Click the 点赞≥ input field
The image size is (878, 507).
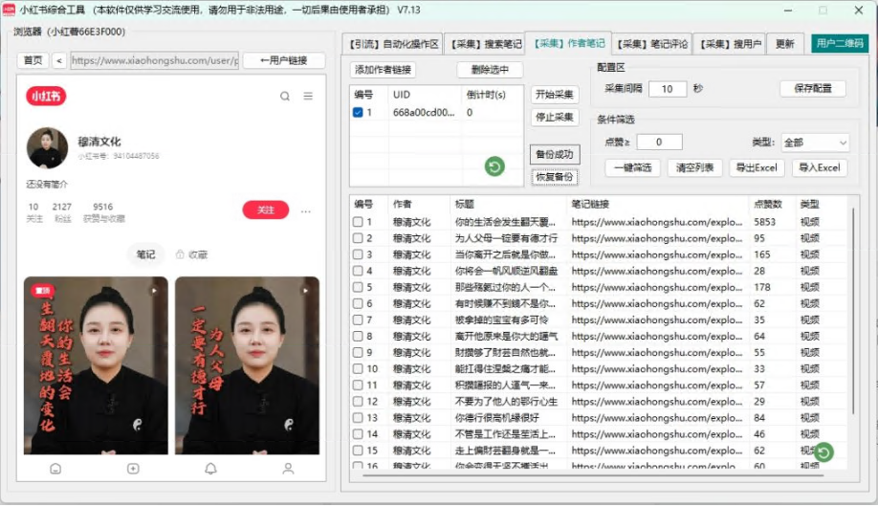click(x=659, y=142)
